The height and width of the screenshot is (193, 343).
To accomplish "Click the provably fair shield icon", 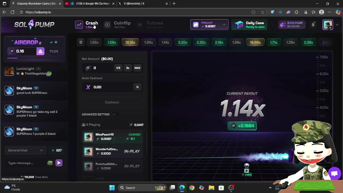I will click(81, 42).
